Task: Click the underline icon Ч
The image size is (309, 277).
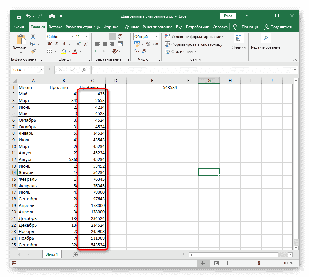Action: coord(63,44)
